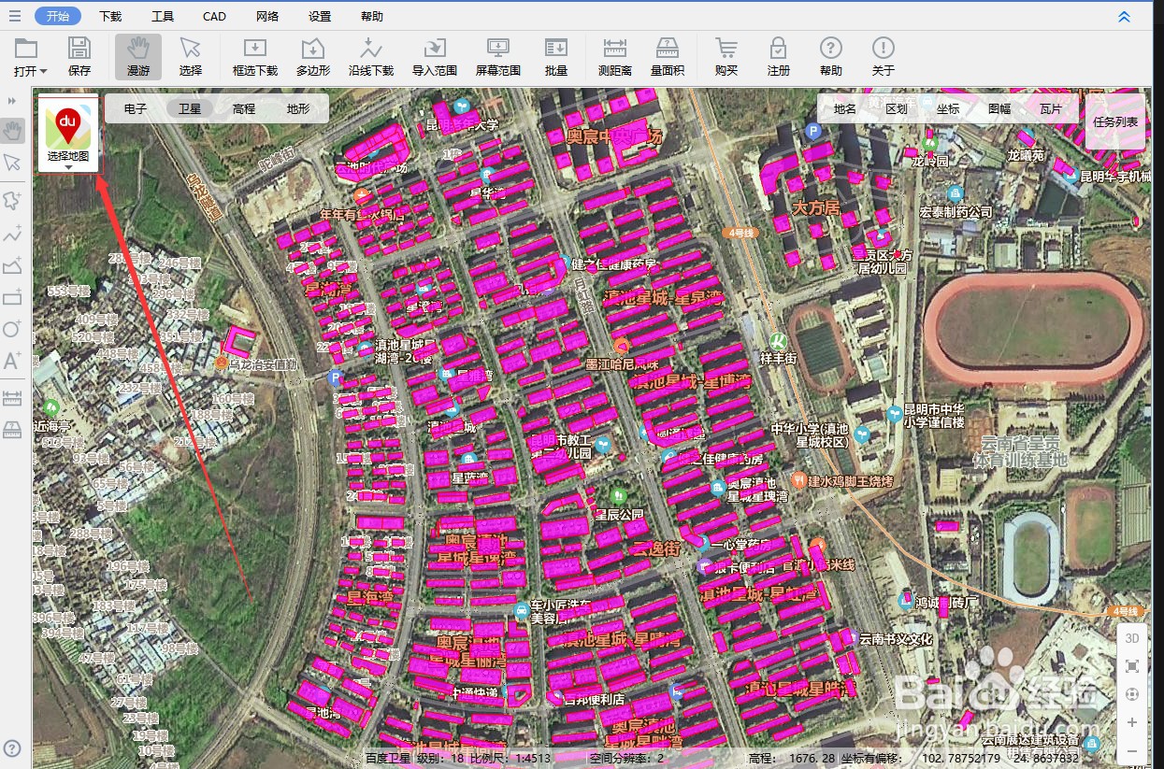Click the fit-to-extent map control
This screenshot has width=1164, height=769.
(1131, 666)
